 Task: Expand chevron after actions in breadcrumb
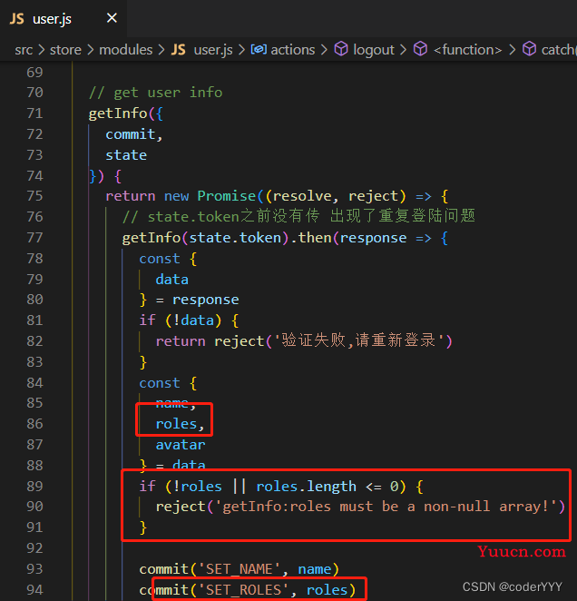click(x=324, y=50)
